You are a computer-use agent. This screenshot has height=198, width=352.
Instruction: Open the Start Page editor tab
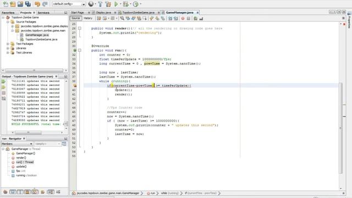[78, 13]
